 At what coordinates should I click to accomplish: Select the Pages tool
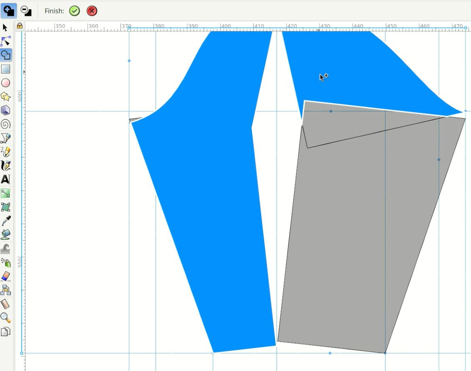[6, 332]
